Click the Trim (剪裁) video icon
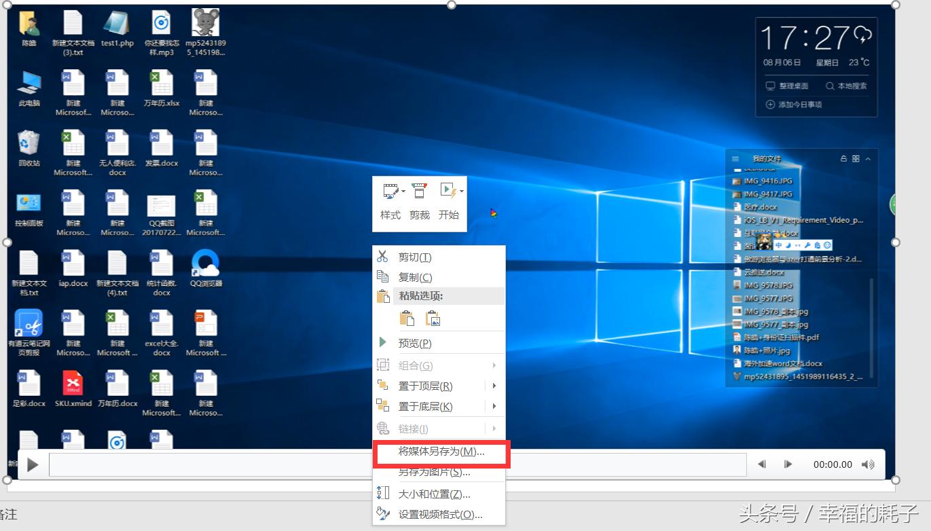 (420, 191)
